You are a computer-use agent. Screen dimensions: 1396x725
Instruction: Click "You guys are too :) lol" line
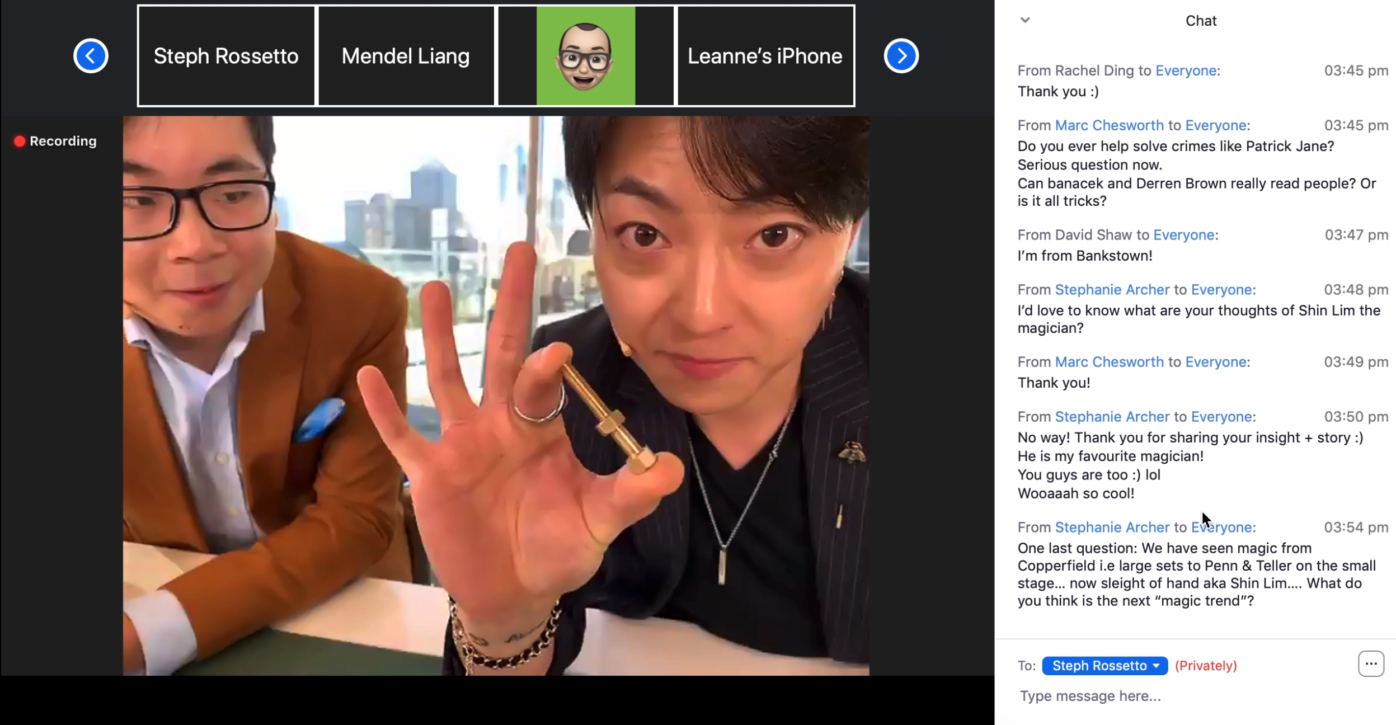click(x=1089, y=475)
